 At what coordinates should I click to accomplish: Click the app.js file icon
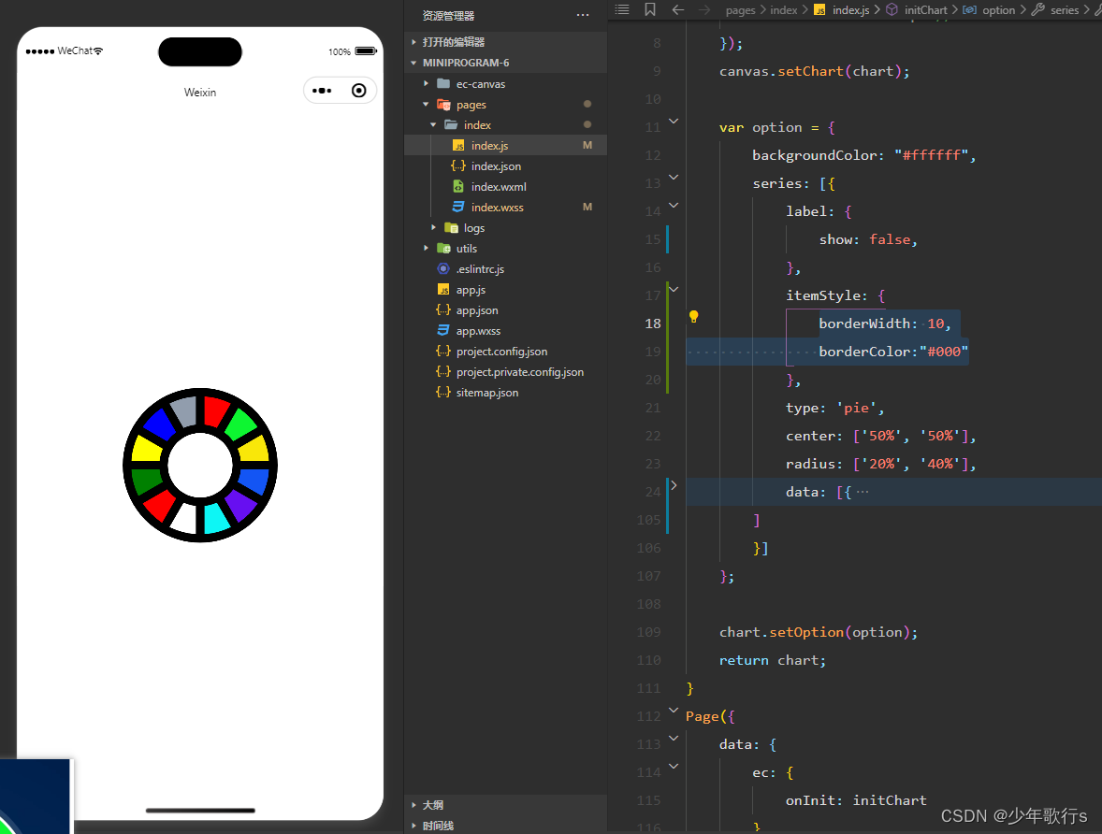[x=443, y=290]
